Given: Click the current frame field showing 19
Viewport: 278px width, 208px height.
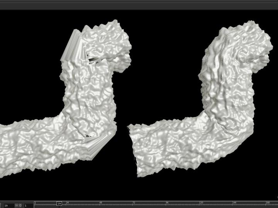Looking at the screenshot, I should [7, 206].
